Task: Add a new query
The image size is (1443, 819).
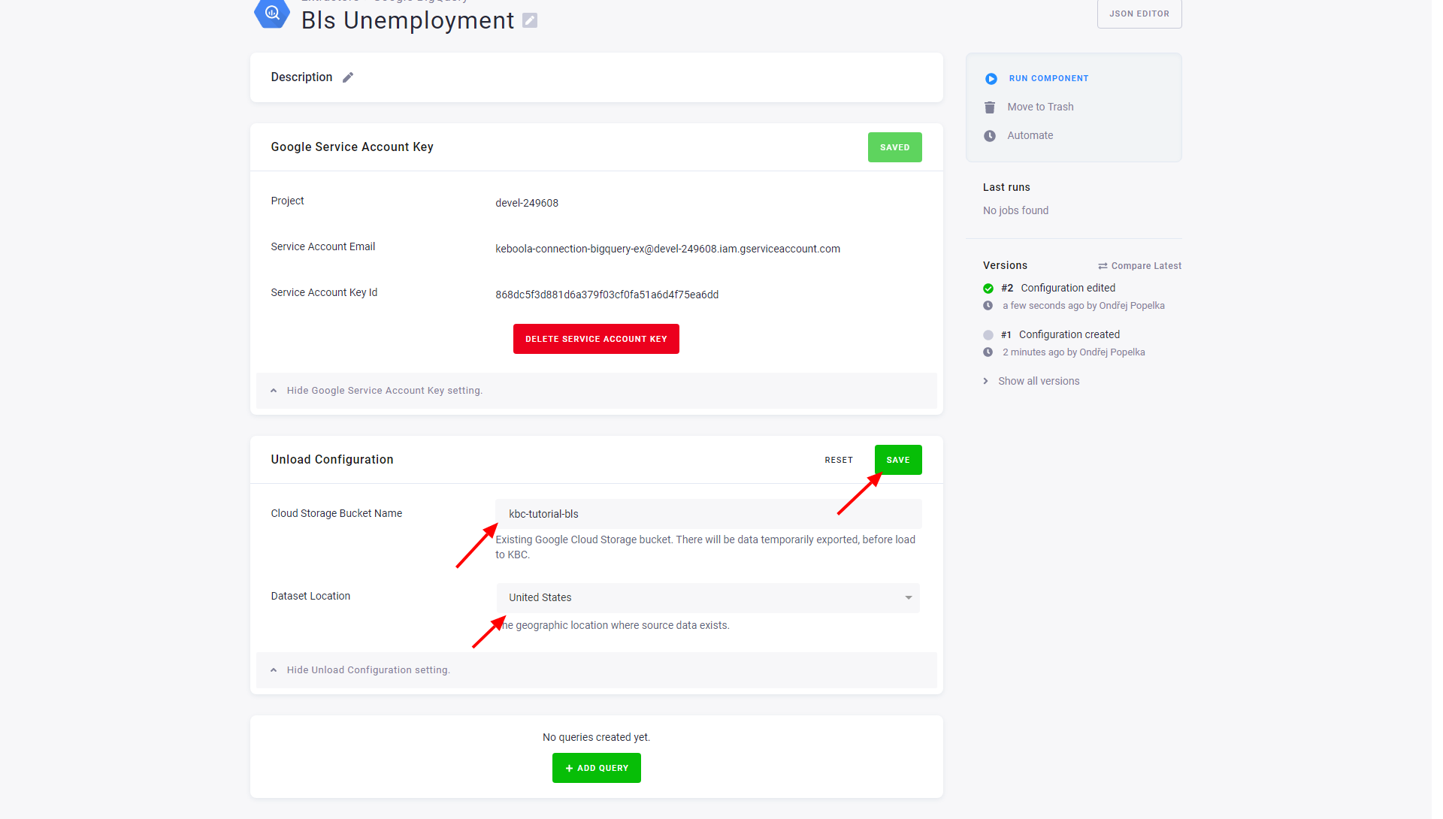Action: (x=596, y=768)
